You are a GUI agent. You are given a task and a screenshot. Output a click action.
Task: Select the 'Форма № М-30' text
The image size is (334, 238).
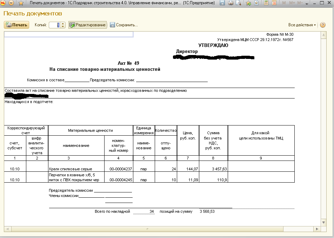click(x=280, y=34)
